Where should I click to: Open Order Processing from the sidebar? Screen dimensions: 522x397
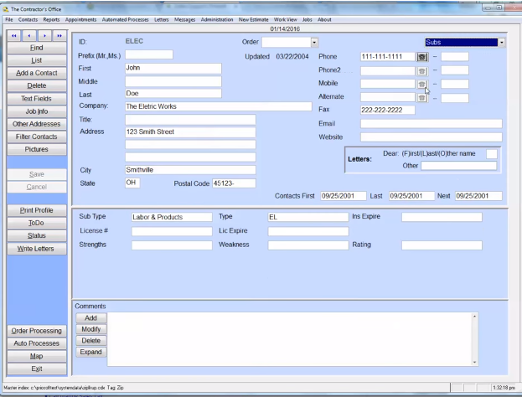37,331
